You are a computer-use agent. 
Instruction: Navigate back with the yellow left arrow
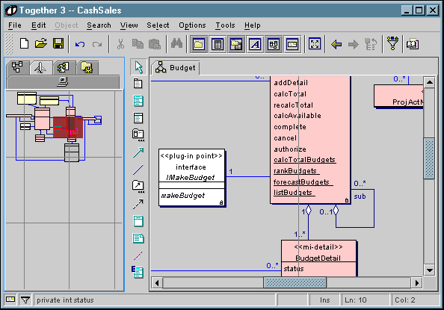pos(336,44)
